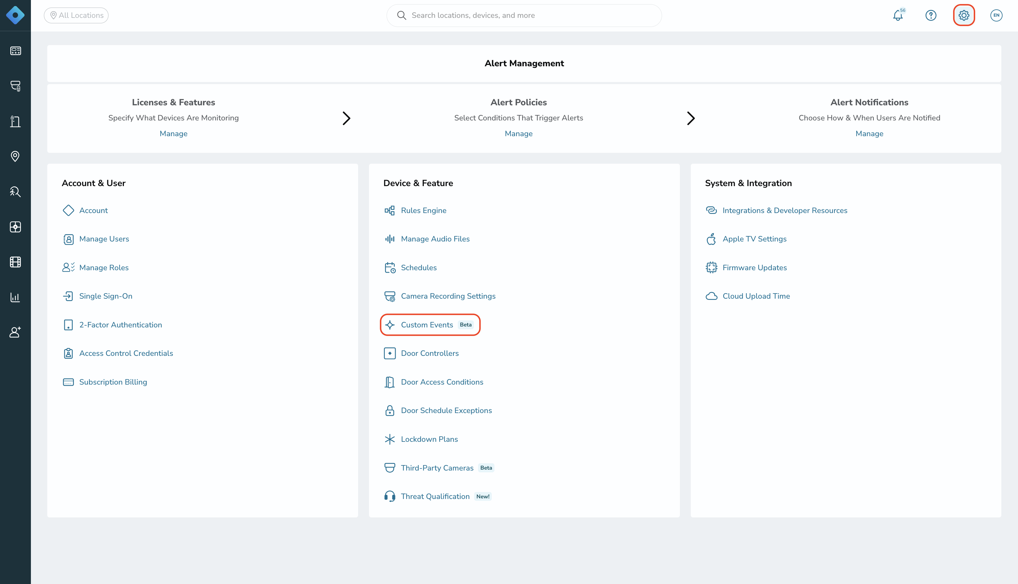Click the System & Integration section heading

click(748, 183)
